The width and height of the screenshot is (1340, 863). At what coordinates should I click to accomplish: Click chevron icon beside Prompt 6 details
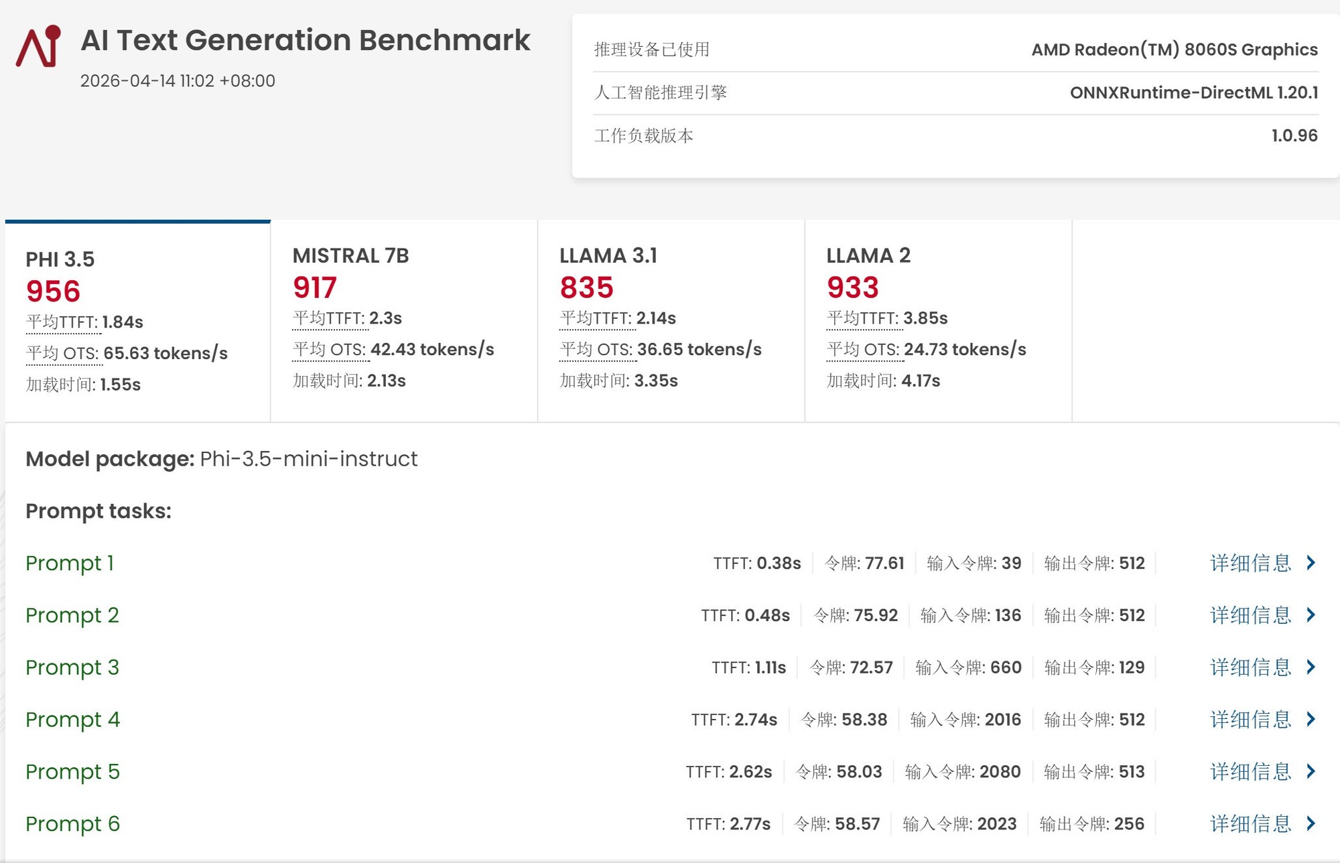tap(1311, 823)
